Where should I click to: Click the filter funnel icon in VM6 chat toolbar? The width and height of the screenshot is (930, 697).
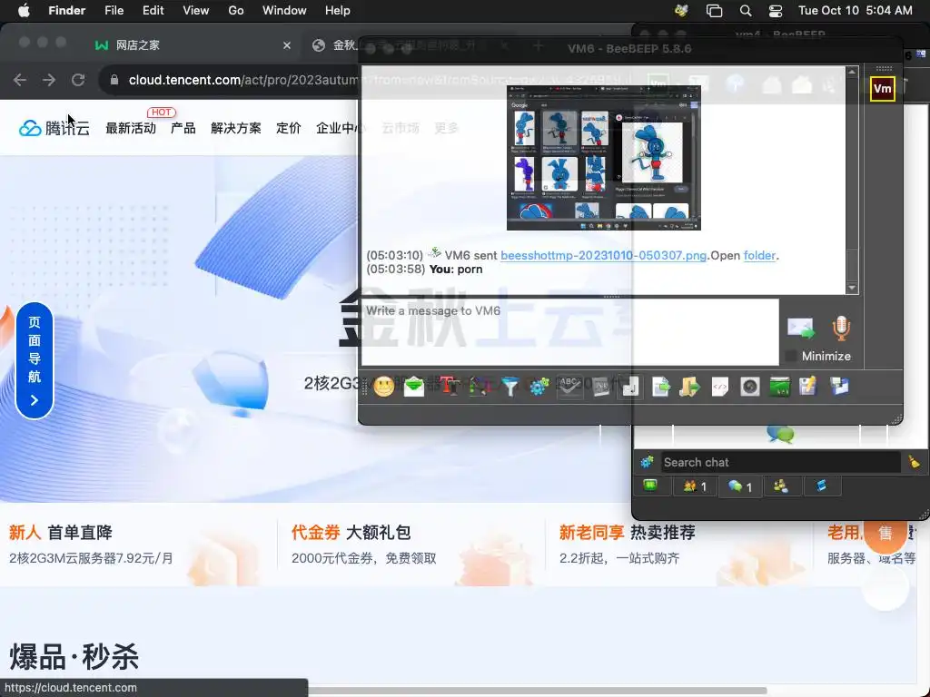(510, 387)
